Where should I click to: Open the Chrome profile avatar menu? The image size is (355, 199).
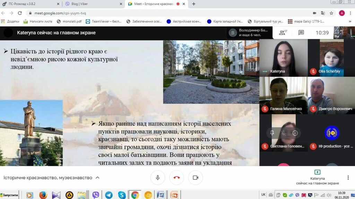pos(341,13)
